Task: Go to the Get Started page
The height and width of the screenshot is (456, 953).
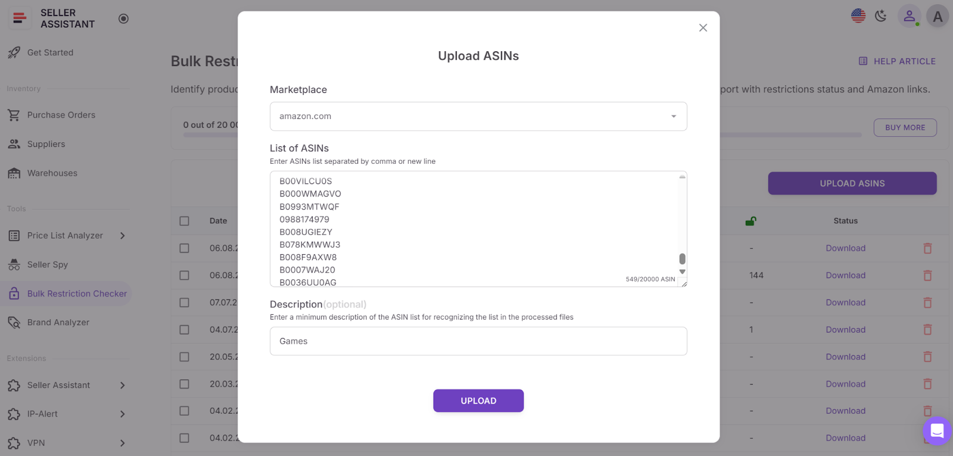Action: (50, 52)
